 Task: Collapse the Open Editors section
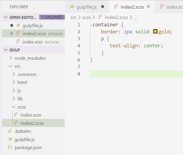6,17
